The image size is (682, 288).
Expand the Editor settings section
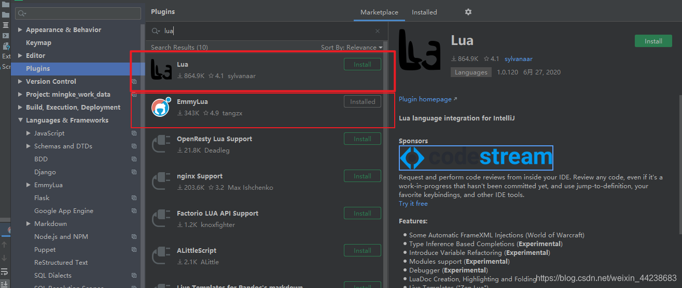pos(20,56)
